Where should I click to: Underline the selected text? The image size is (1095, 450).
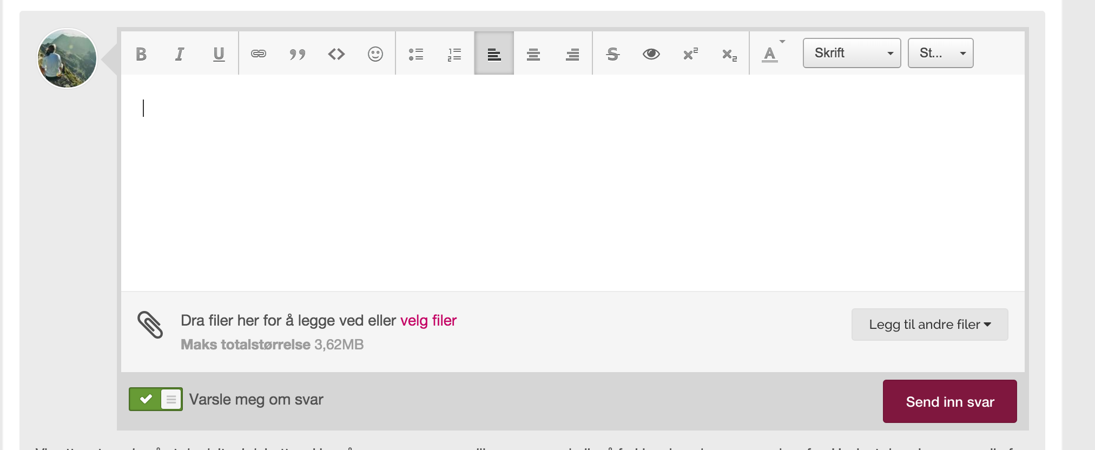219,54
